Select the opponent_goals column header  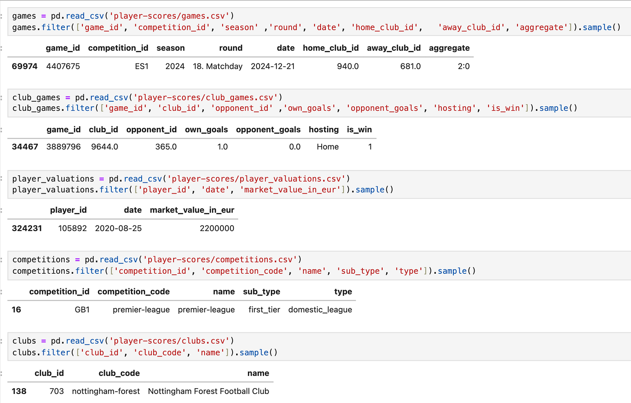pos(268,129)
